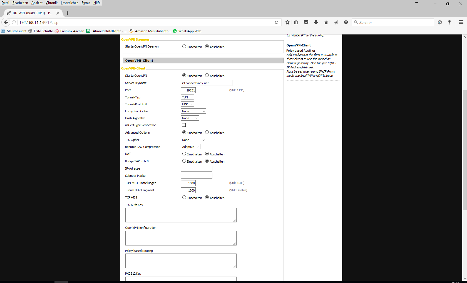Screen dimensions: 467x283
Task: Open the hamburger menu icon
Action: pyautogui.click(x=461, y=23)
